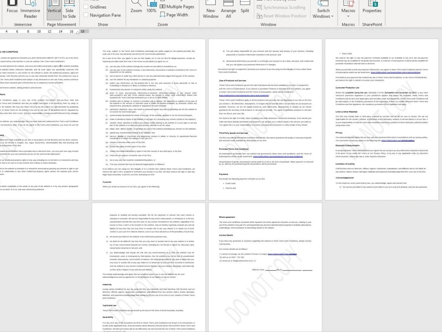Click the Applicable Law heading
442x332 pixels.
(x=109, y=305)
